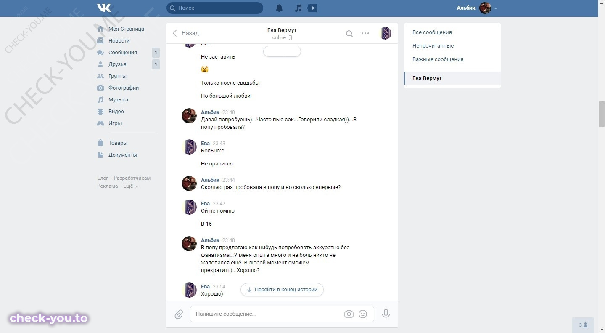Open the Реклама footer link
The width and height of the screenshot is (605, 333).
(x=108, y=186)
